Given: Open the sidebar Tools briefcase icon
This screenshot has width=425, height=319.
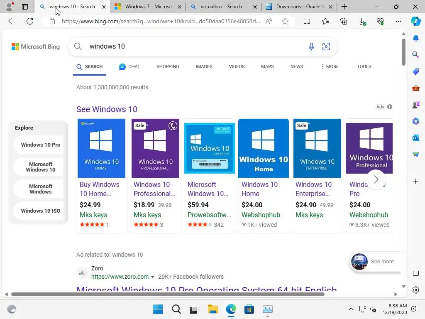Looking at the screenshot, I should [x=416, y=88].
